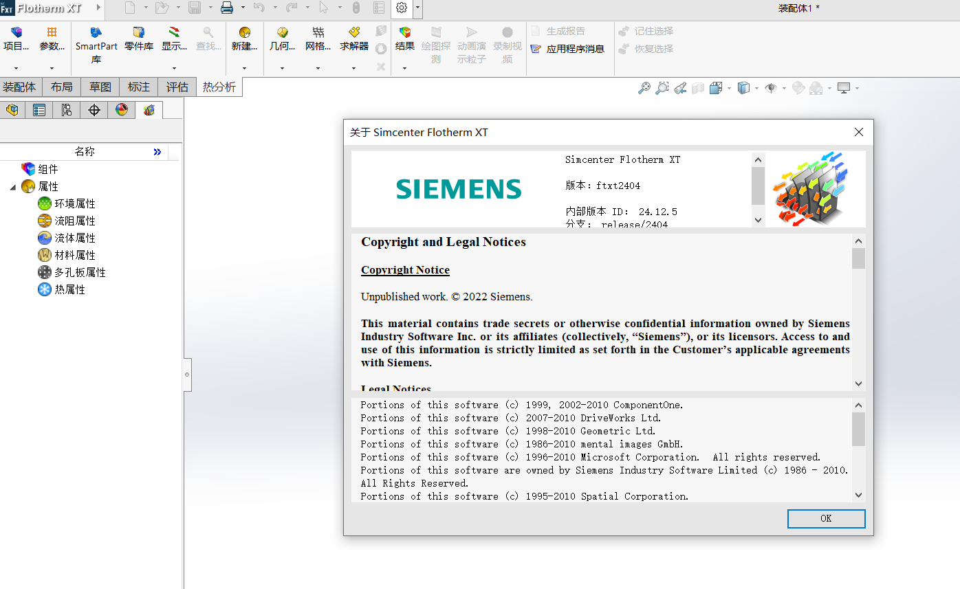
Task: Click the software portions list scrollbar down arrow
Action: click(x=858, y=495)
